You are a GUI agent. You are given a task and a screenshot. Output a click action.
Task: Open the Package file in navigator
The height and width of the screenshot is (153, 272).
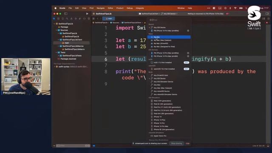pyautogui.click(x=64, y=27)
